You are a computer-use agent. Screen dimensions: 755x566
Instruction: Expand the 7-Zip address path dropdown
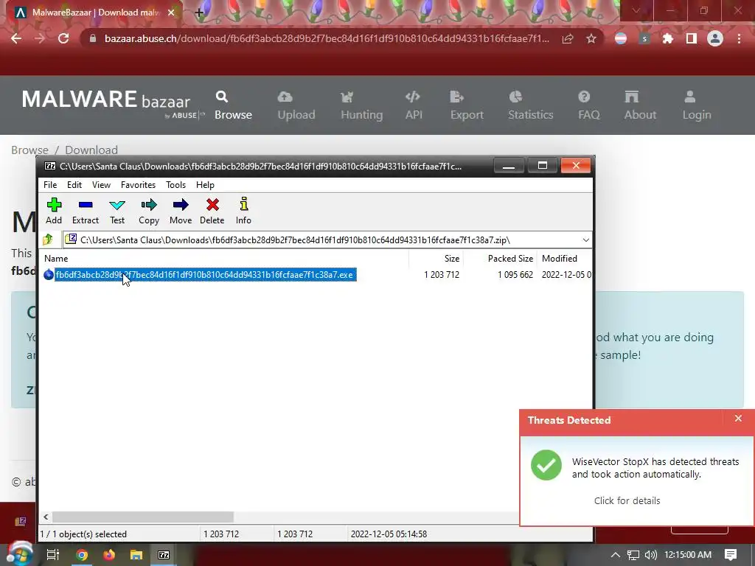(x=585, y=240)
